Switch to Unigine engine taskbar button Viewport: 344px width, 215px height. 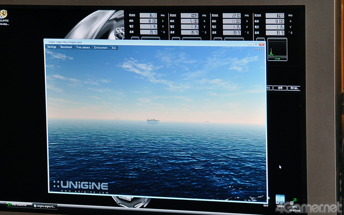(45, 206)
